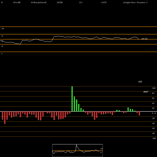Screen dimensions: 157x157
Task: Click the MR axis label 60
Action: click(x=153, y=98)
